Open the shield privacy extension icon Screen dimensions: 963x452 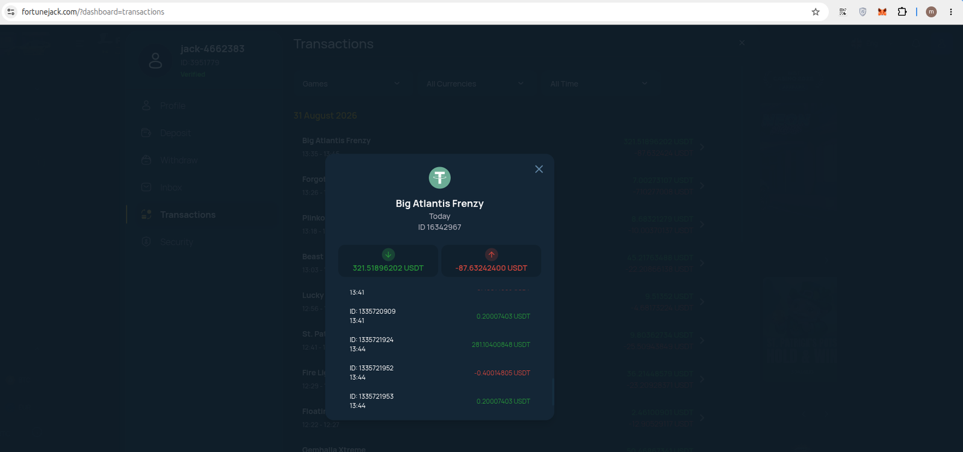(x=862, y=12)
